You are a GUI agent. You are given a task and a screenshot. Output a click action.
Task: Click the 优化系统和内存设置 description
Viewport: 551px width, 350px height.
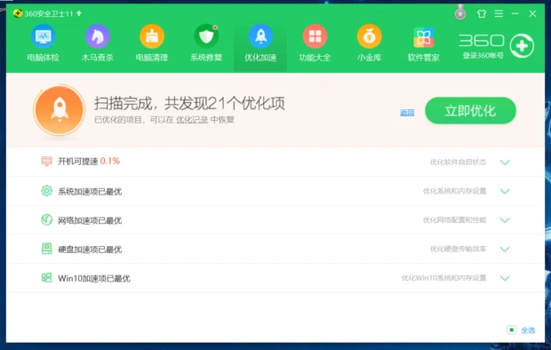455,191
